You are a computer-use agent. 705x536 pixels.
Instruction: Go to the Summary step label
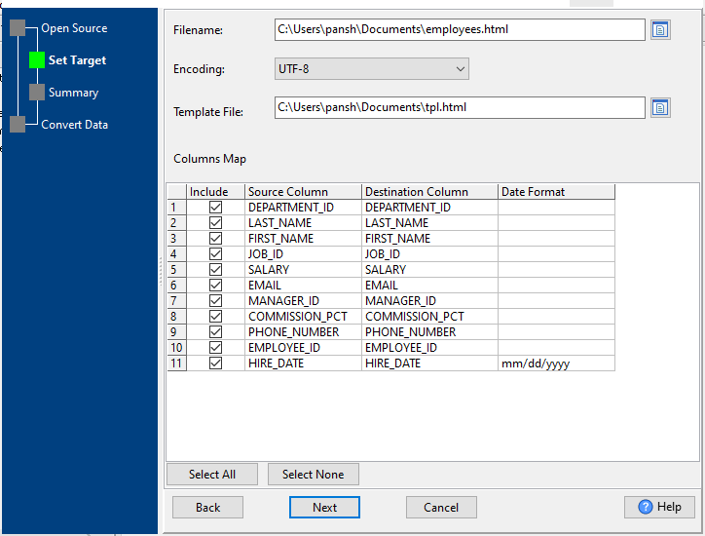(x=73, y=93)
